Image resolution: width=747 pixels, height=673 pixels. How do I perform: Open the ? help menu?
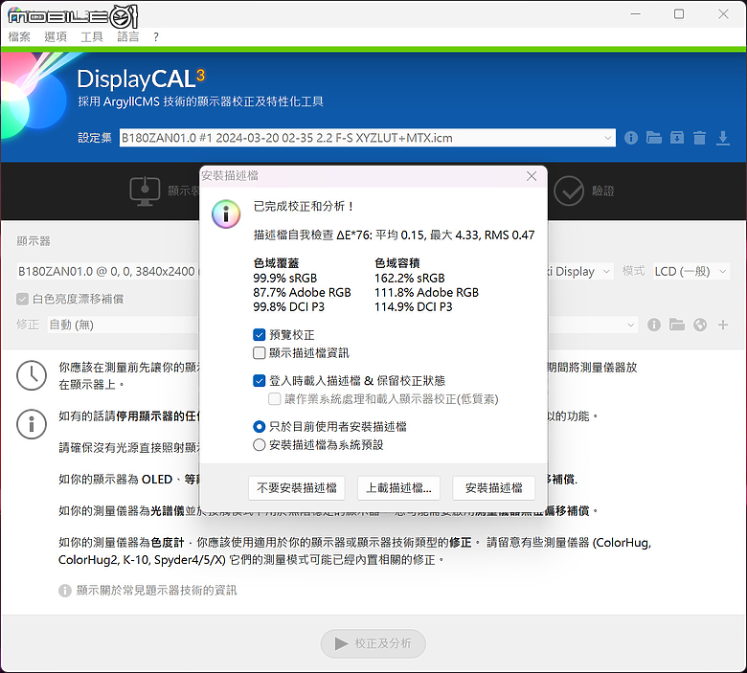point(156,36)
